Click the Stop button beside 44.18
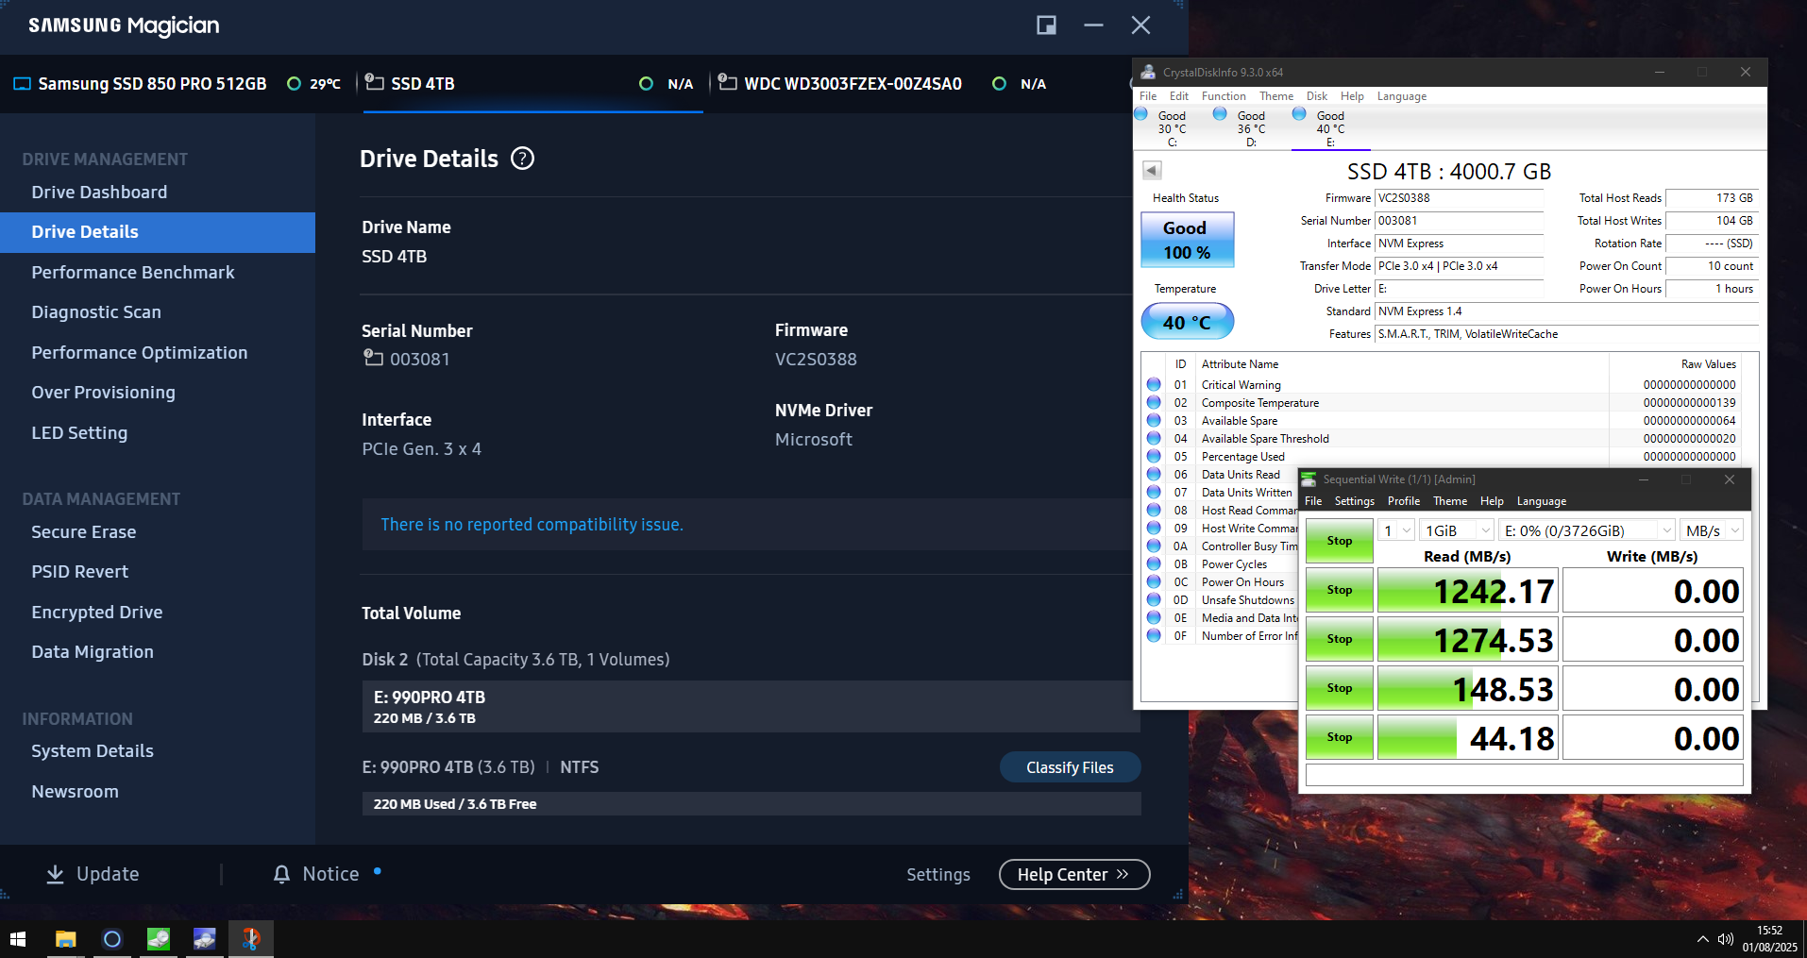 click(x=1339, y=737)
